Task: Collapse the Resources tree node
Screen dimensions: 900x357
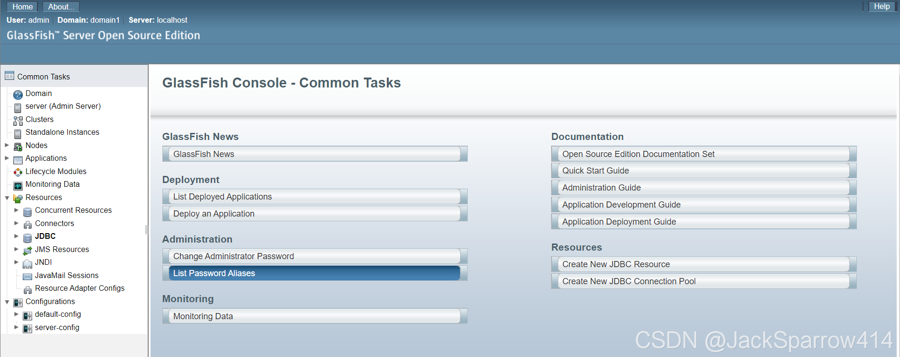Action: (7, 198)
